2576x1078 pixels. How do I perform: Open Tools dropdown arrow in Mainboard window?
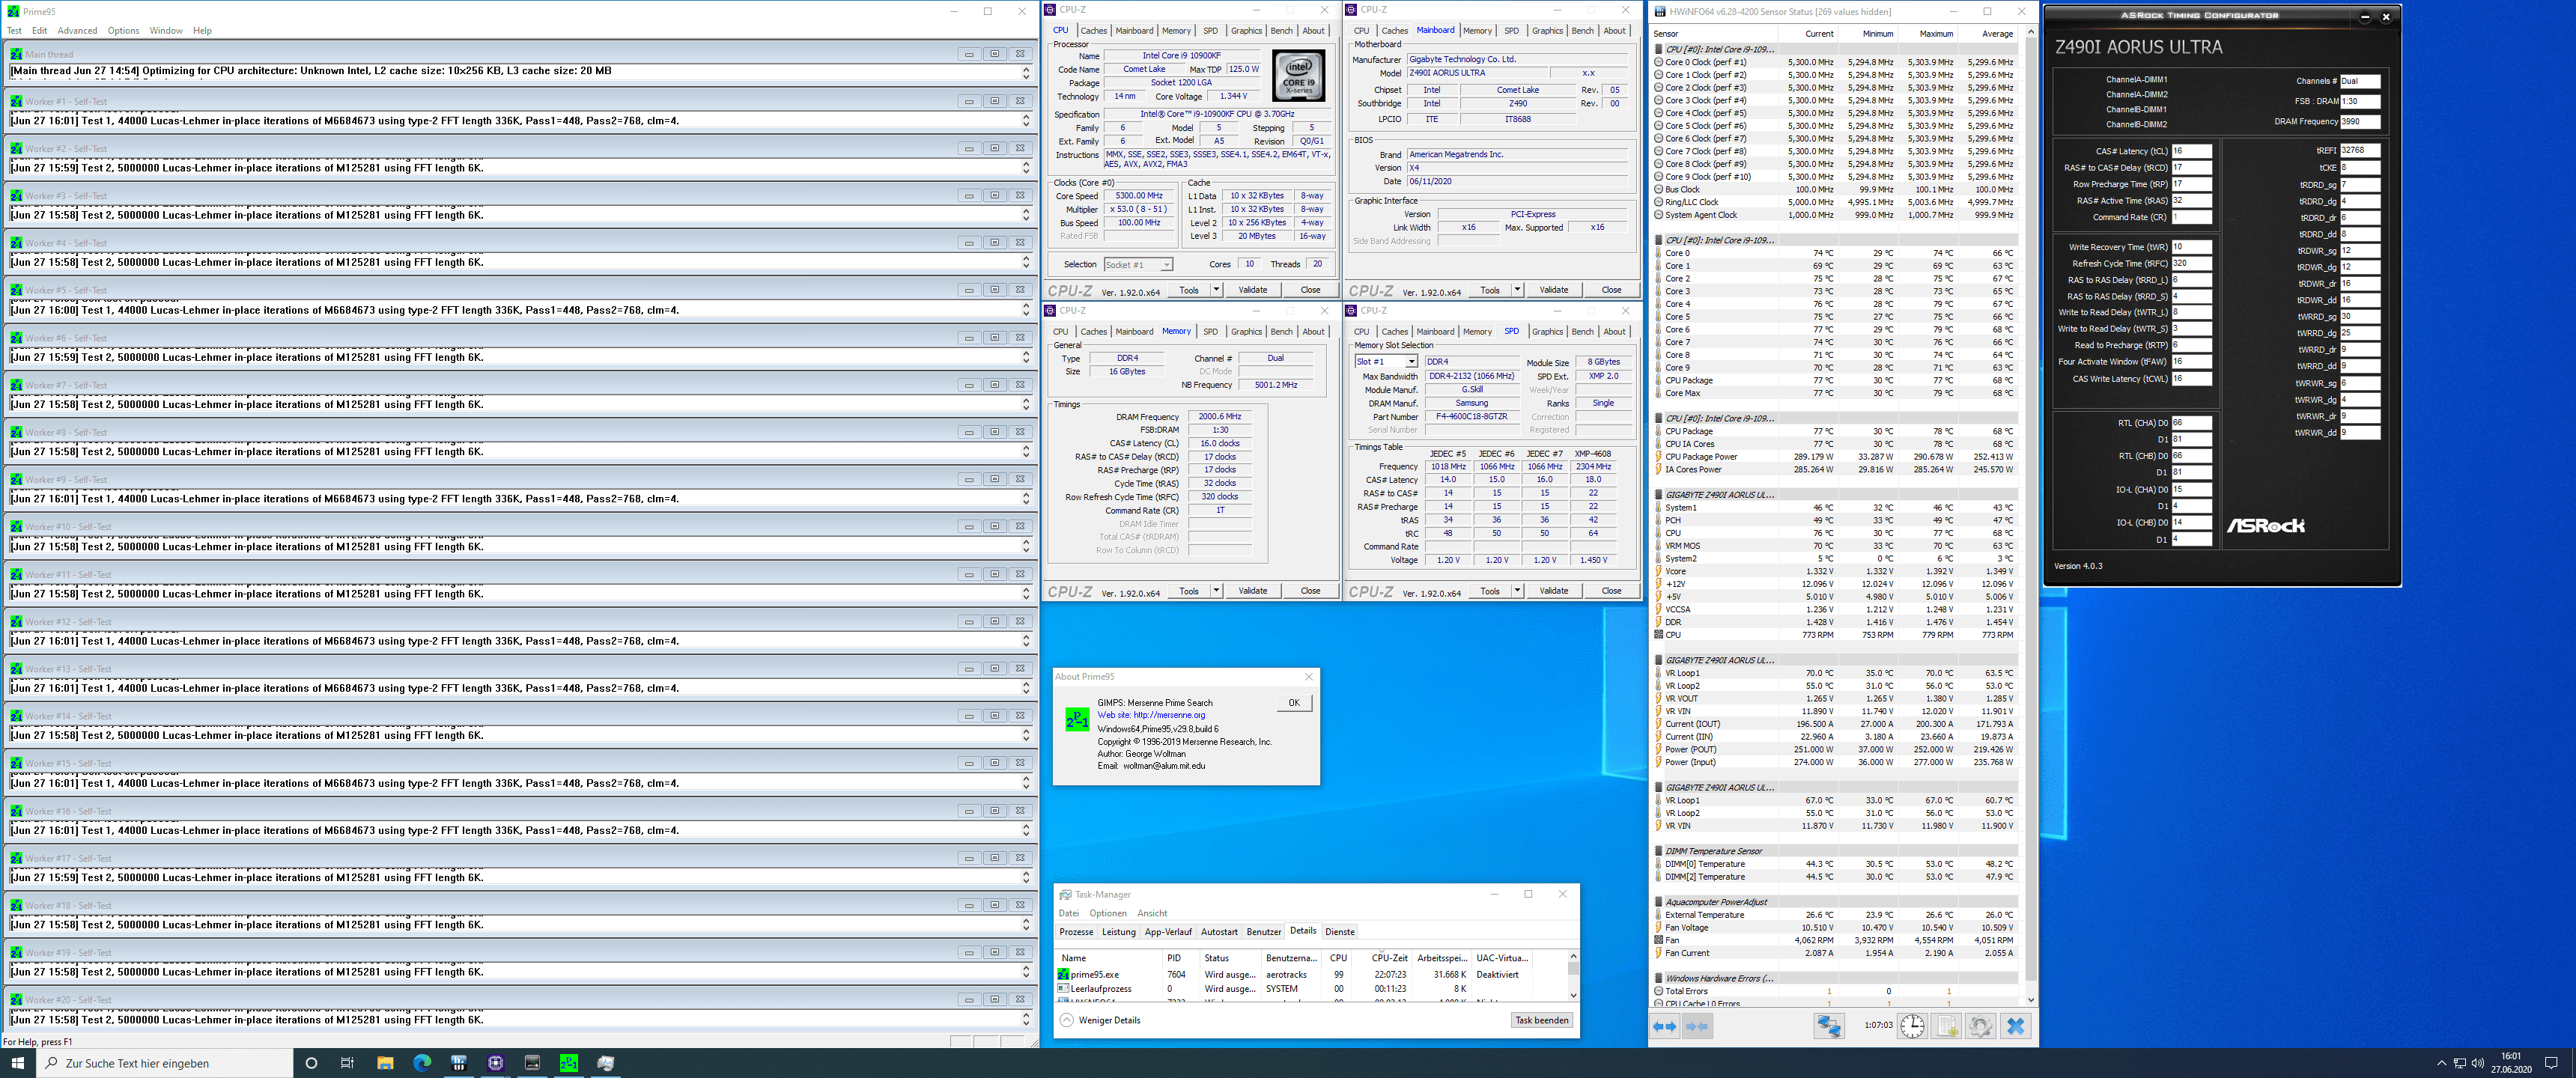(1517, 290)
